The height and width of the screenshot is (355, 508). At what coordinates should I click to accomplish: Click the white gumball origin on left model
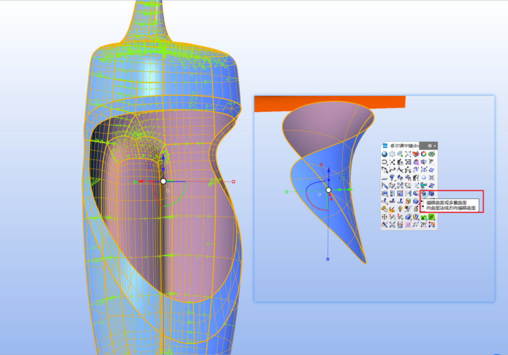[163, 181]
